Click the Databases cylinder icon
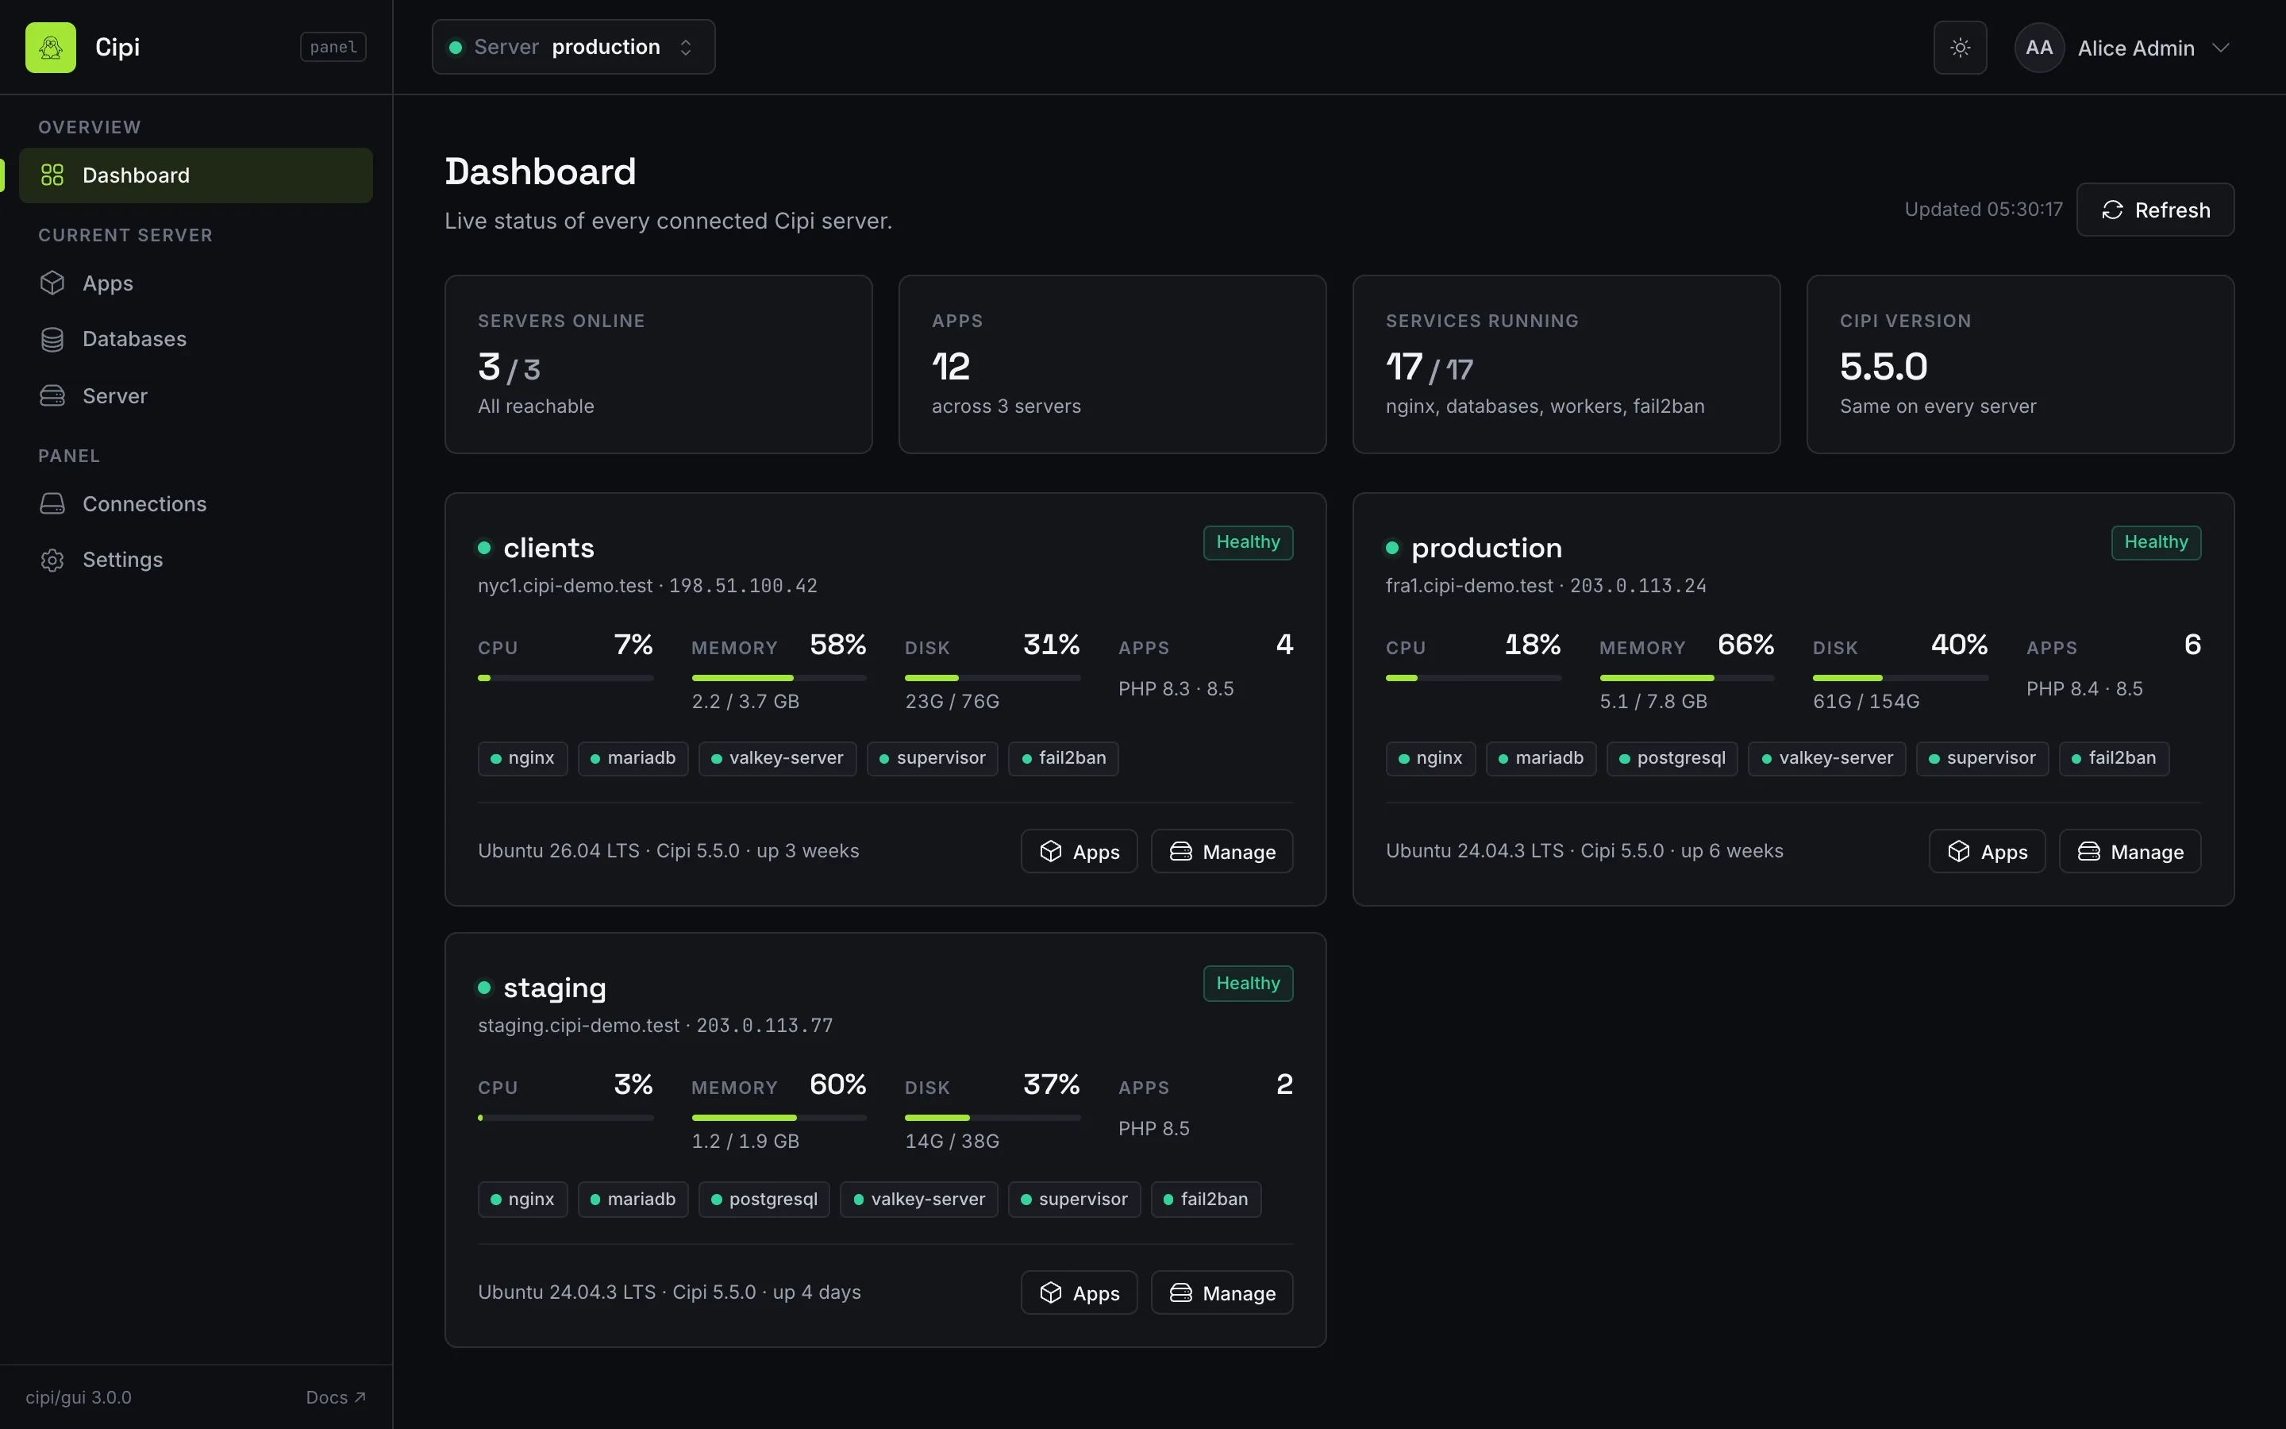Viewport: 2286px width, 1429px height. click(x=52, y=339)
